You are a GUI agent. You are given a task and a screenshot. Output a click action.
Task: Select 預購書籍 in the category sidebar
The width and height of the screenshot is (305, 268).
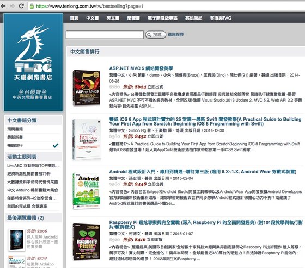15,129
